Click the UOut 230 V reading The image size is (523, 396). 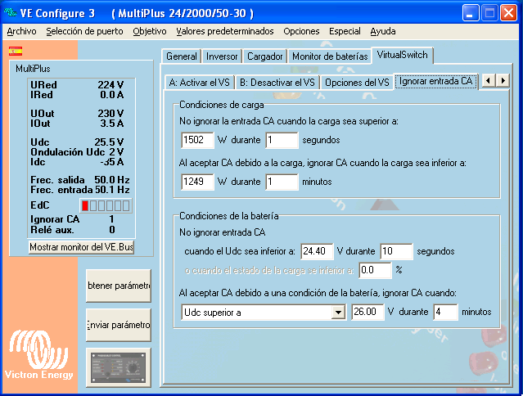(77, 114)
